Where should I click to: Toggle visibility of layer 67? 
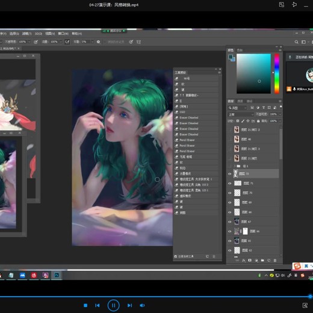230,222
